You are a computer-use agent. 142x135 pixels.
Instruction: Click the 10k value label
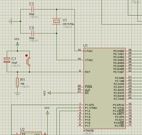22,84
